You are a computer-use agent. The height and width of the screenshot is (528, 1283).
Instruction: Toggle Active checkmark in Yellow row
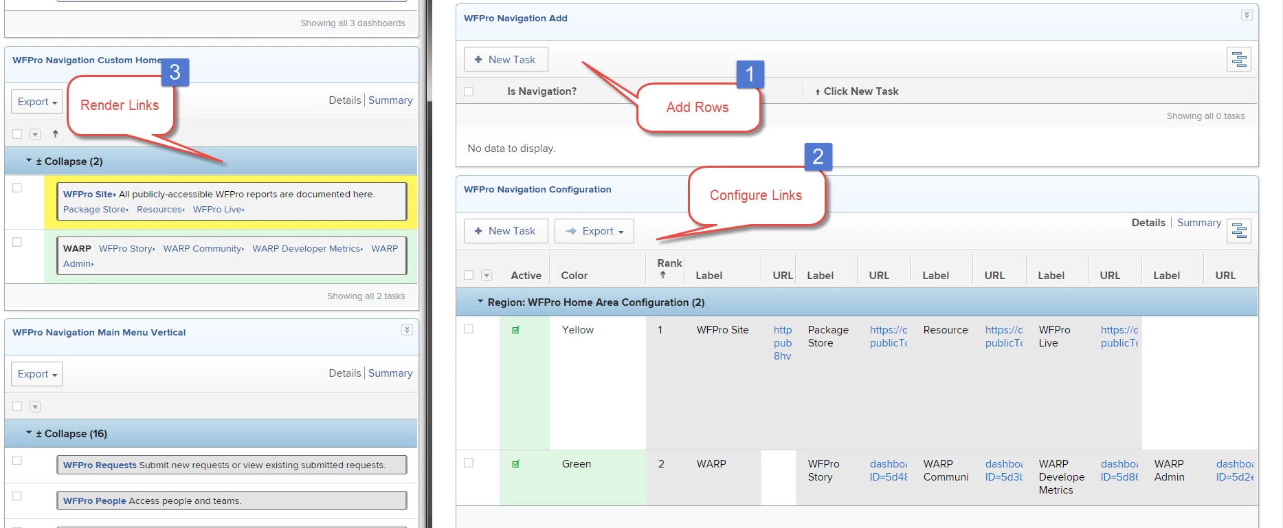(515, 330)
